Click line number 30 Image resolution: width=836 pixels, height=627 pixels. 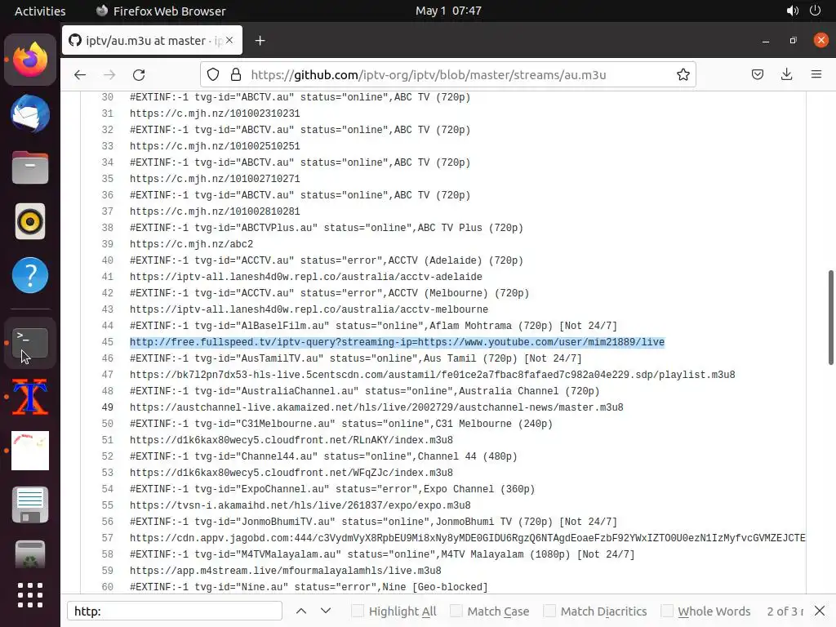tap(108, 98)
